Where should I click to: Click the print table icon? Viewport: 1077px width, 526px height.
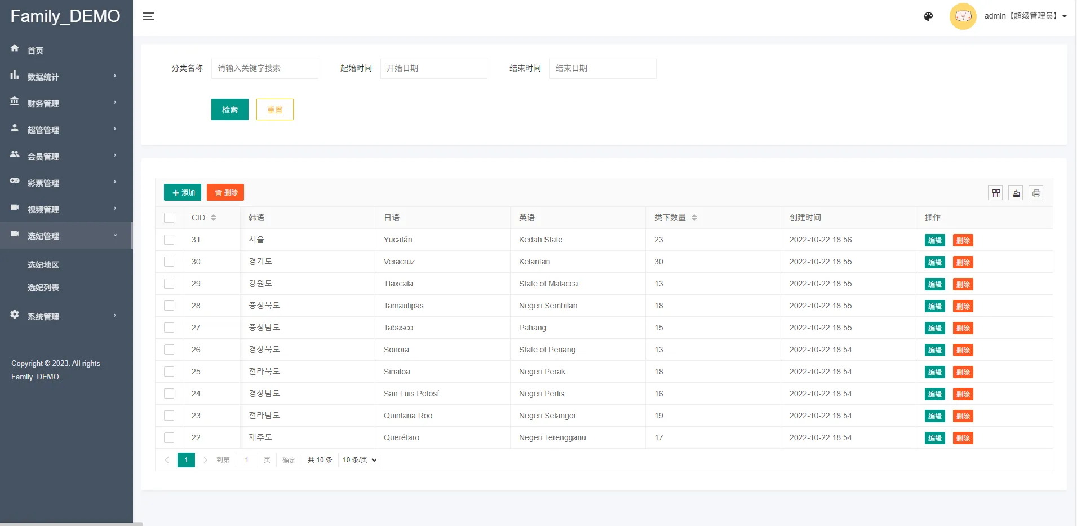1036,193
